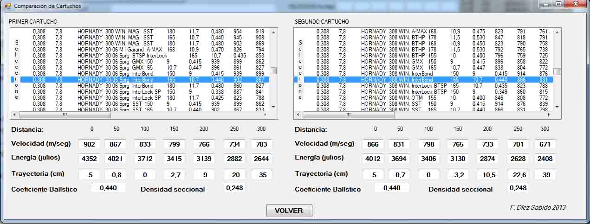Select 30-06 M1 Garand A-MAX in first list
This screenshot has height=224, width=590.
point(120,50)
